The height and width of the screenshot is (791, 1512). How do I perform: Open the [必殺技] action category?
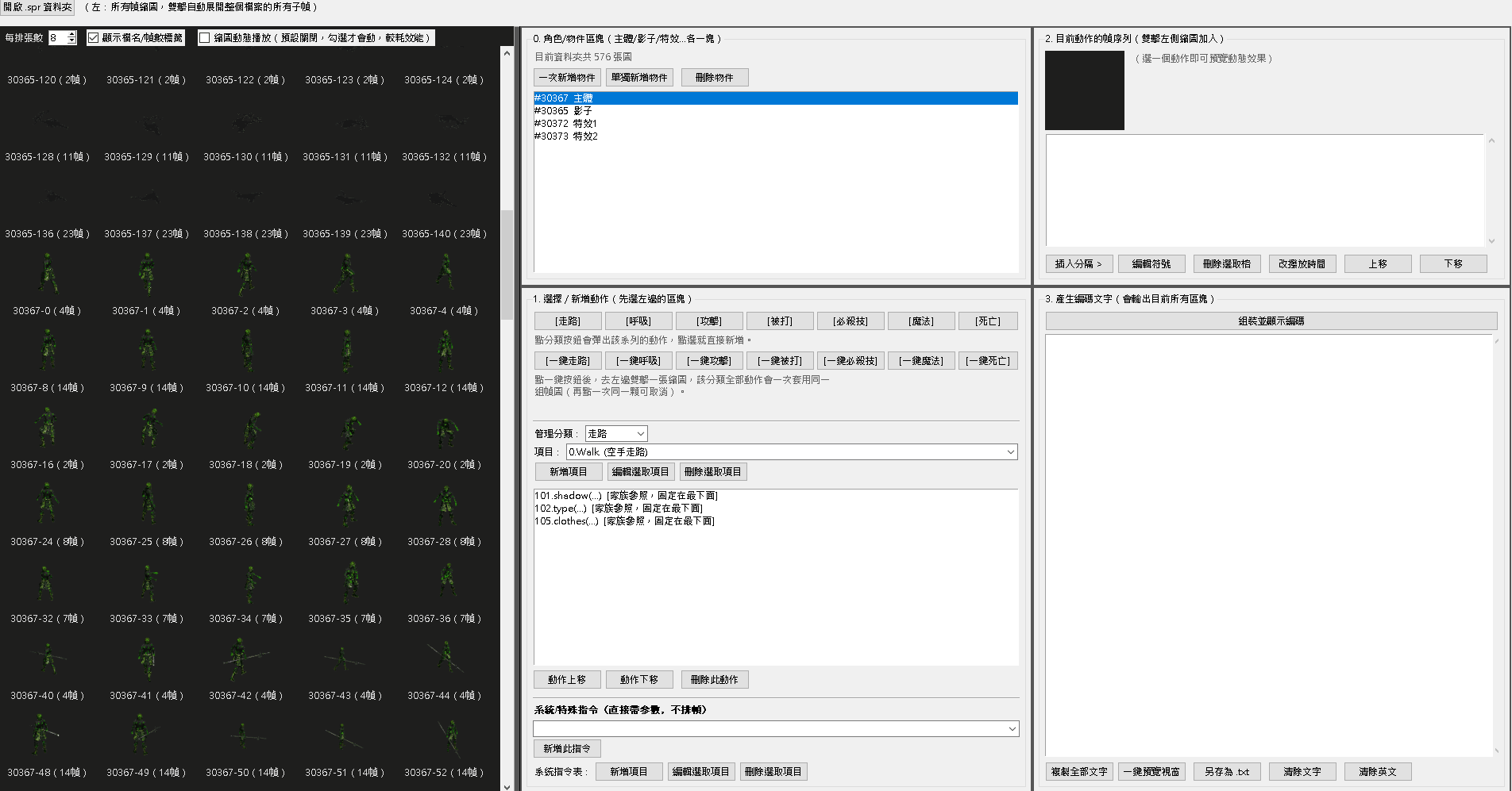tap(850, 321)
